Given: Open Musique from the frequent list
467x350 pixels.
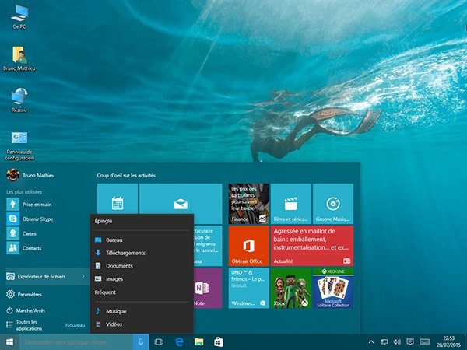Looking at the screenshot, I should click(x=142, y=311).
